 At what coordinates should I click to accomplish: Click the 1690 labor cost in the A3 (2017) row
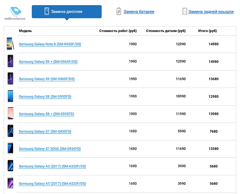tap(133, 166)
